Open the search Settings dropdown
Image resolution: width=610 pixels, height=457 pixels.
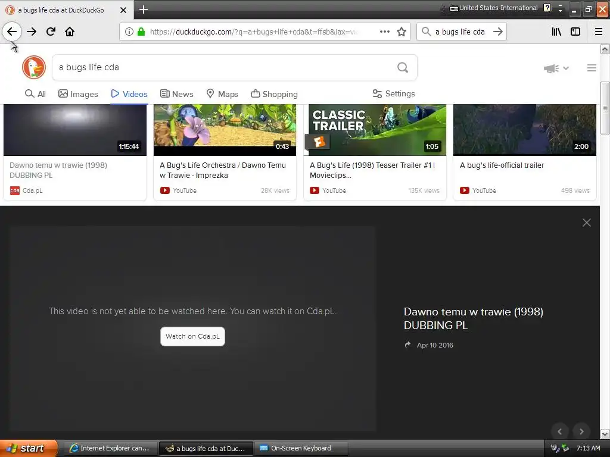[x=394, y=93]
